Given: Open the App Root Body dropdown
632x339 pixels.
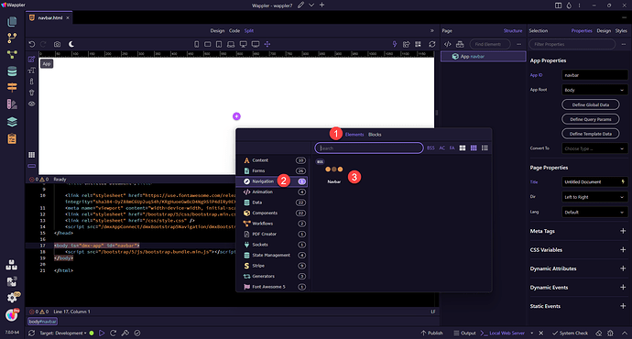Looking at the screenshot, I should (x=594, y=90).
